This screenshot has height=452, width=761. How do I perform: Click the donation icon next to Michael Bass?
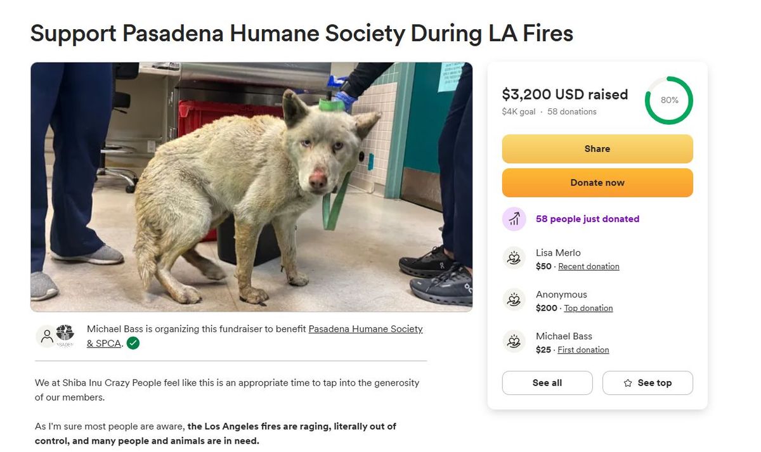[514, 342]
